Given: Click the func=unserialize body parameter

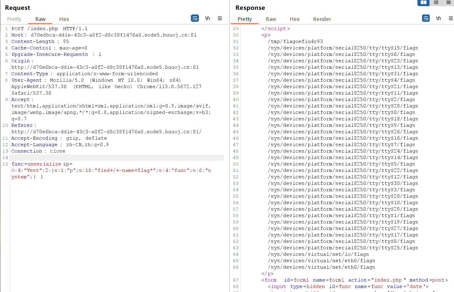Looking at the screenshot, I should [x=36, y=164].
